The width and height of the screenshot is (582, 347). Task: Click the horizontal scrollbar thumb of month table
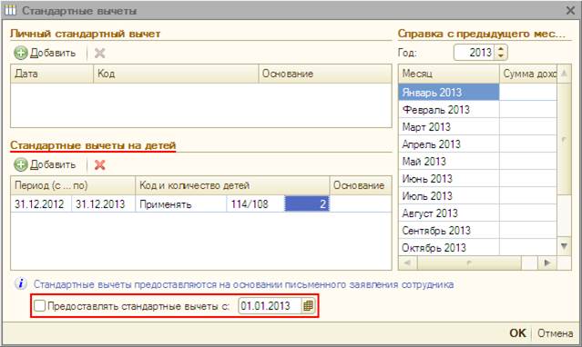[469, 263]
